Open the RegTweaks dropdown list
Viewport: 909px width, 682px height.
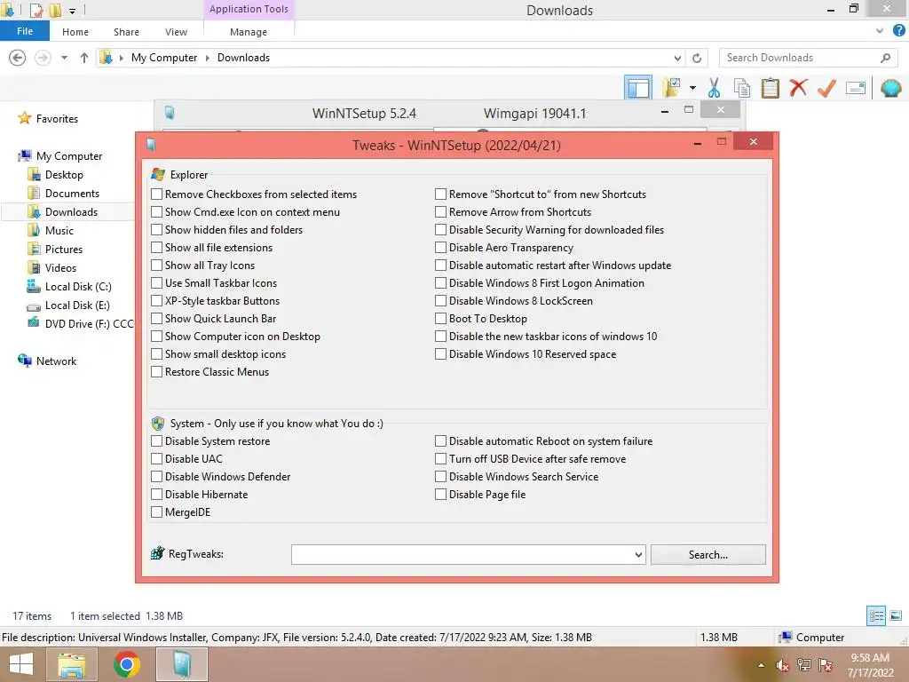(x=638, y=554)
